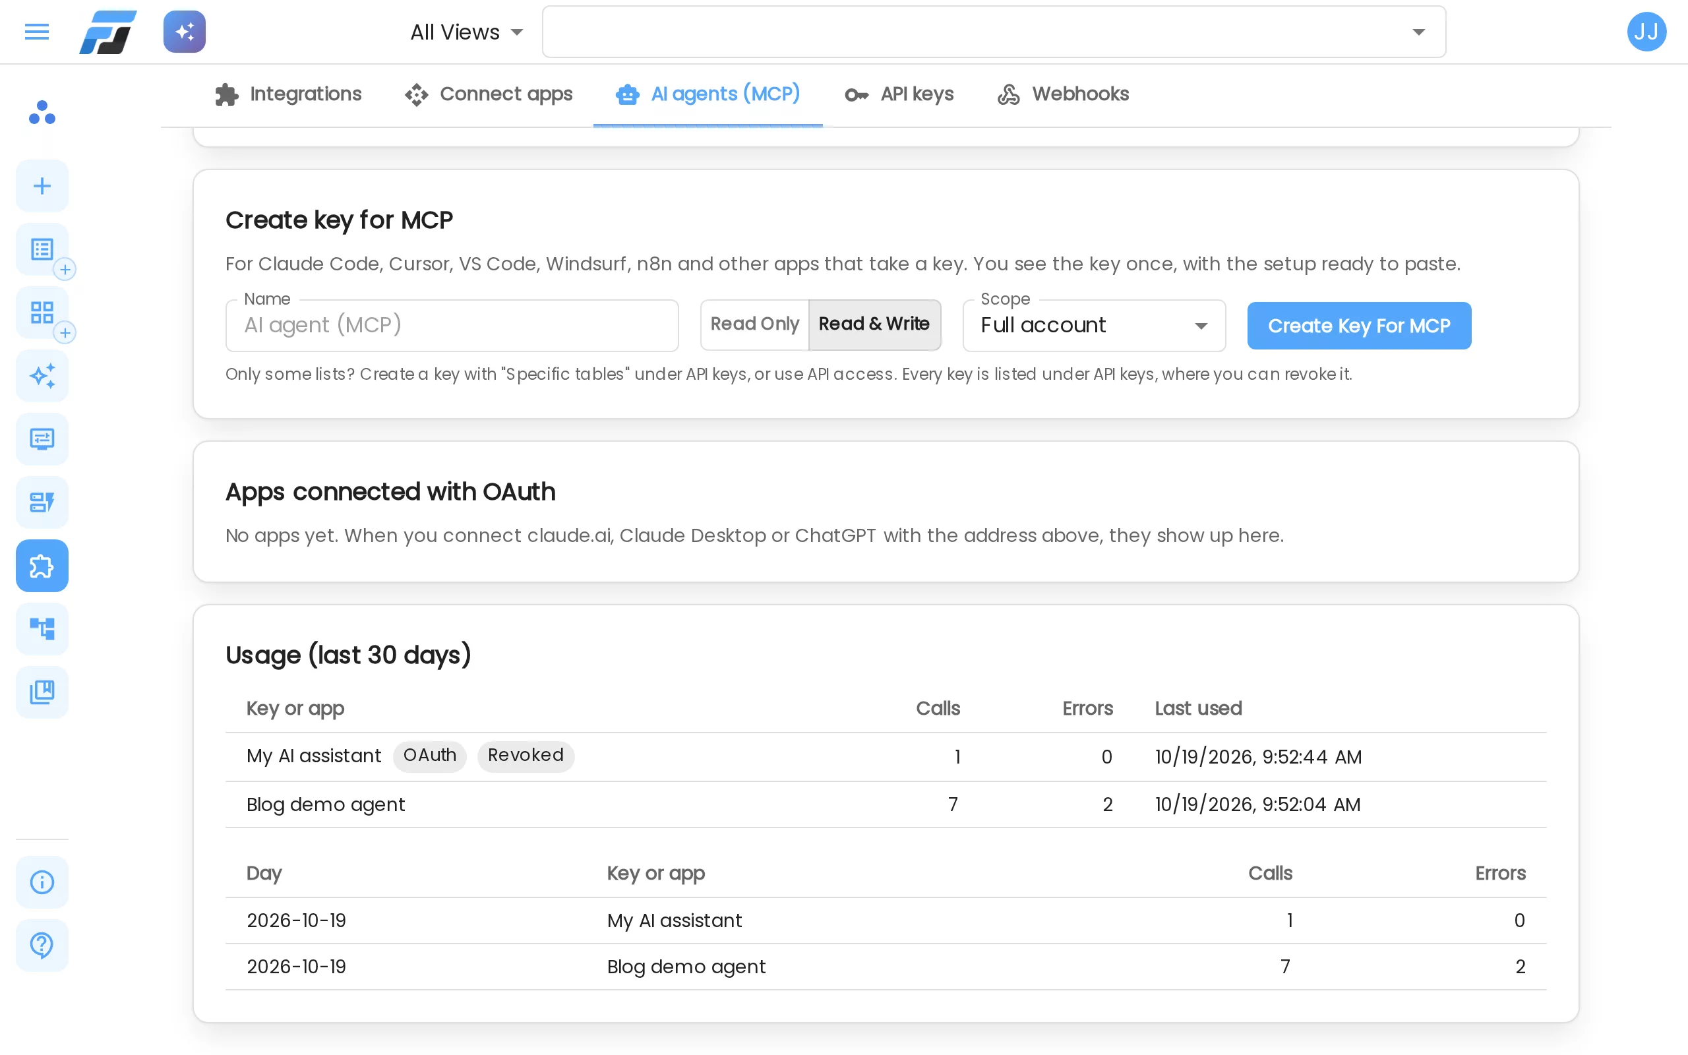Viewport: 1688px width, 1055px height.
Task: Click Blog demo agent in the usage summary
Action: click(x=326, y=804)
